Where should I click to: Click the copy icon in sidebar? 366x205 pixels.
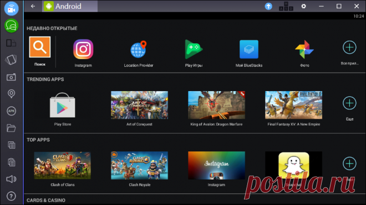coord(11,145)
